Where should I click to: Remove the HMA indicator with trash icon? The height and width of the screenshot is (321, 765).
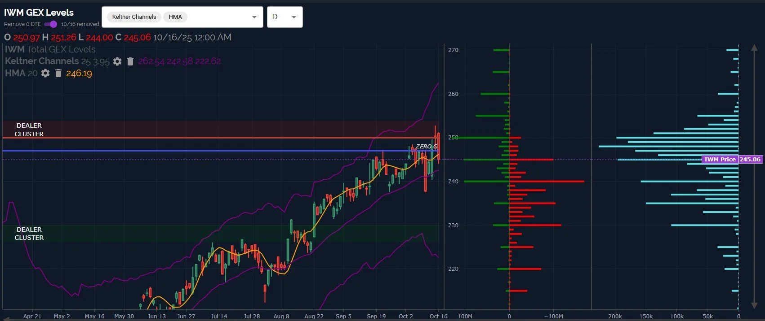[x=58, y=73]
